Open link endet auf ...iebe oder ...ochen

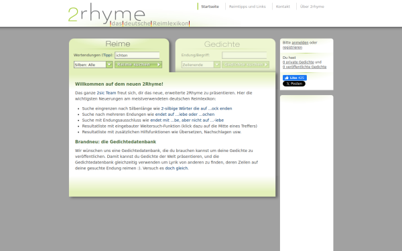click(185, 114)
